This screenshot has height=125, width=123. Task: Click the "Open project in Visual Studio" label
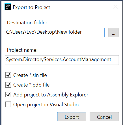coord(46,105)
